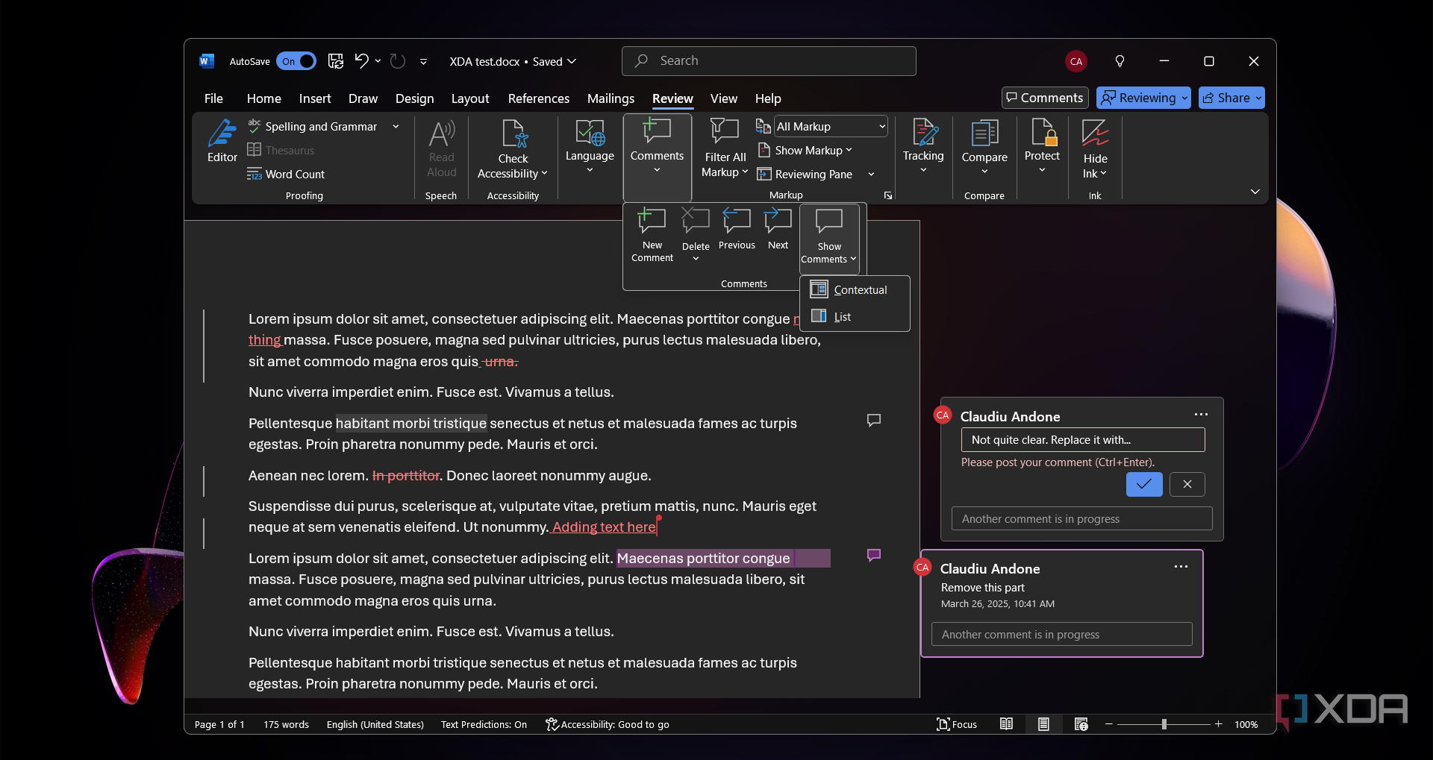This screenshot has height=760, width=1433.
Task: Switch to Web Layout view
Action: (1081, 724)
